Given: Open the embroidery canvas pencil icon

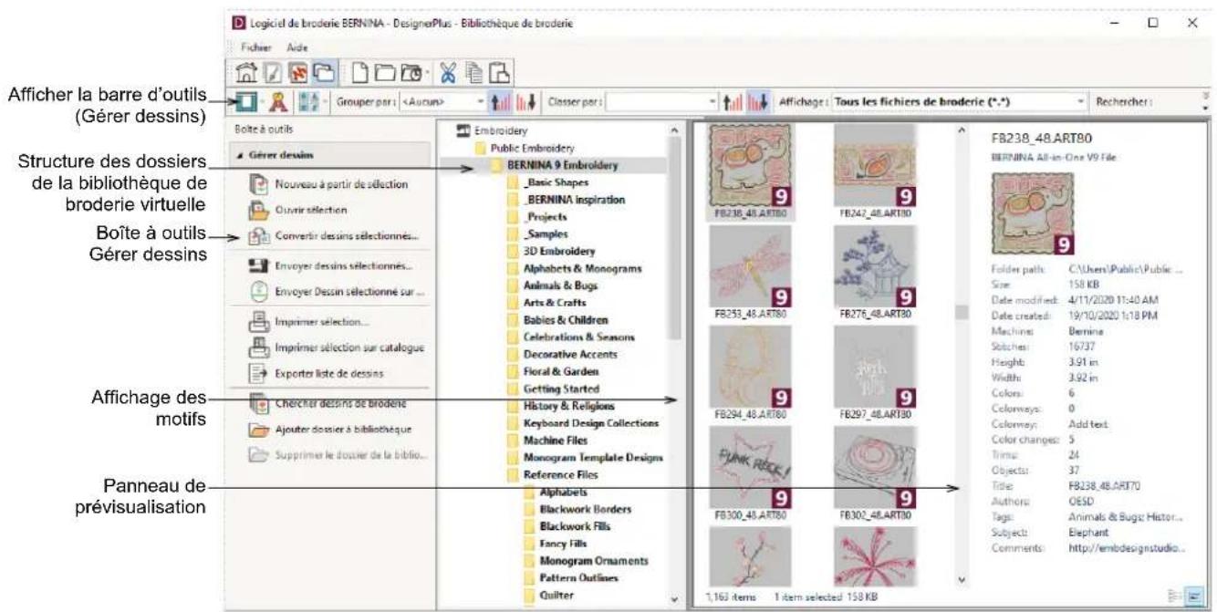Looking at the screenshot, I should coord(271,73).
